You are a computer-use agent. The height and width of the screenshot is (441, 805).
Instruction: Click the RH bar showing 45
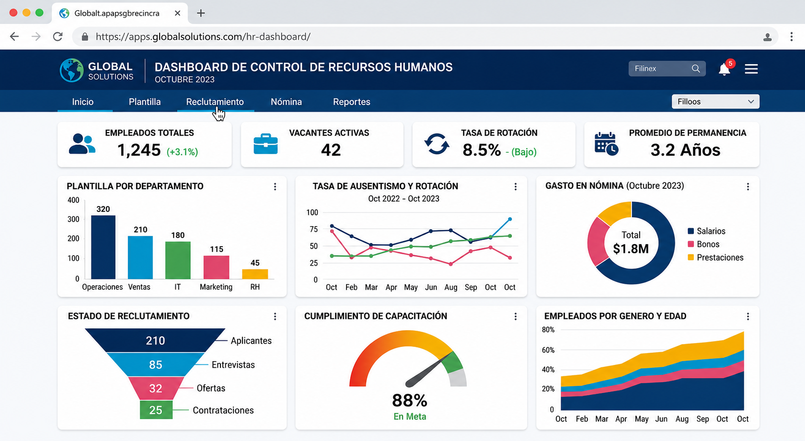click(255, 274)
